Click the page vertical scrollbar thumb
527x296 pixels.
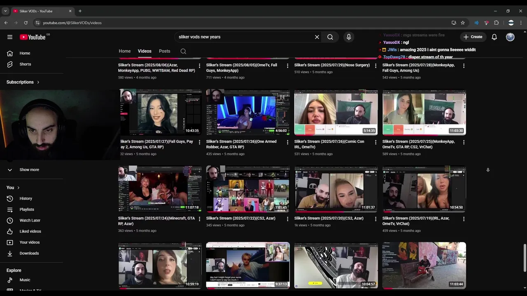[x=525, y=258]
